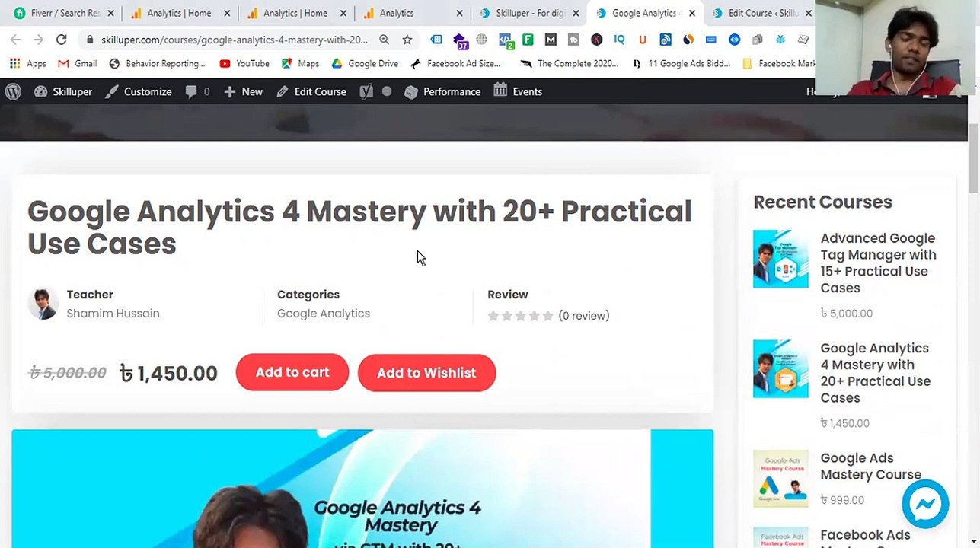Open sidebar Google Analytics 4 Mastery title link

pyautogui.click(x=875, y=372)
